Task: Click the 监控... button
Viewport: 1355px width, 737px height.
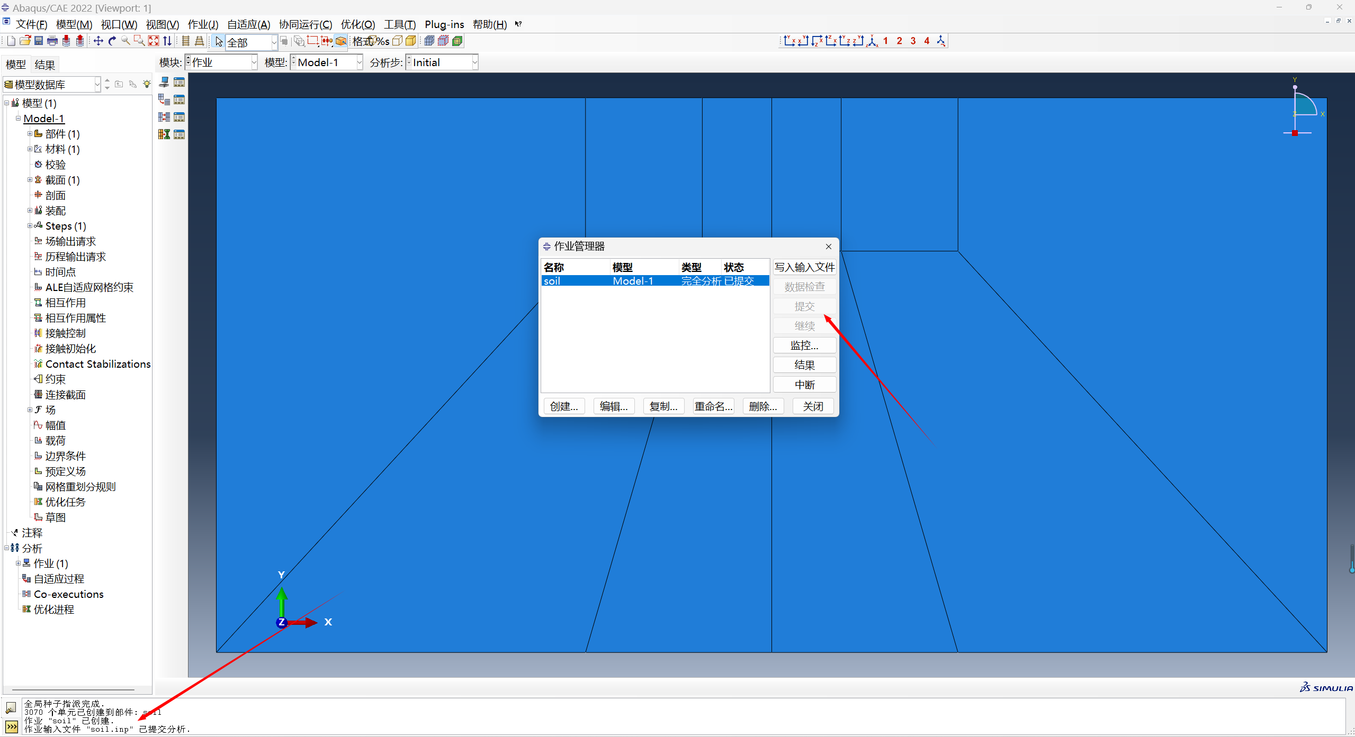Action: tap(804, 345)
